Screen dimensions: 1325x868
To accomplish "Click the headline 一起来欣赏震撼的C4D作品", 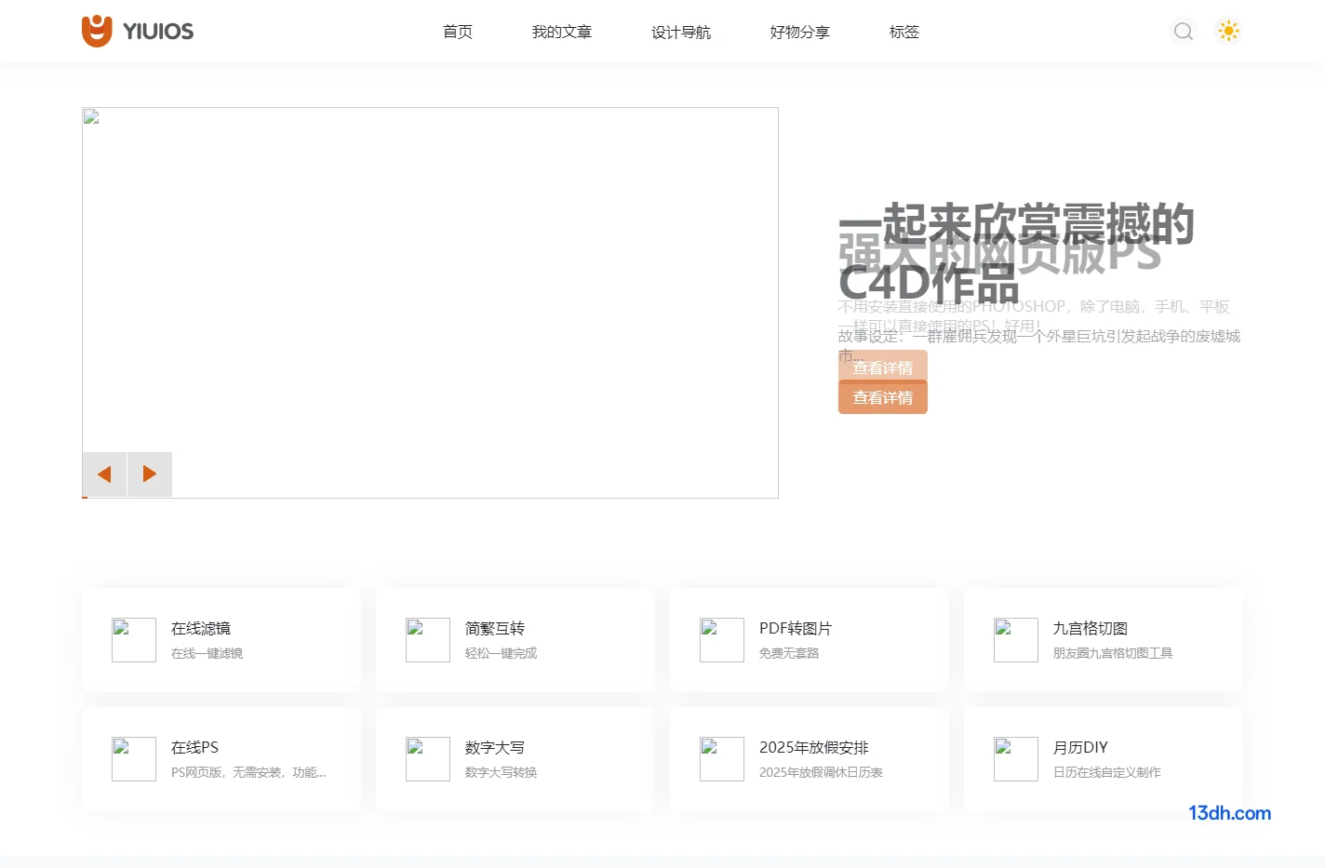I will point(1016,253).
